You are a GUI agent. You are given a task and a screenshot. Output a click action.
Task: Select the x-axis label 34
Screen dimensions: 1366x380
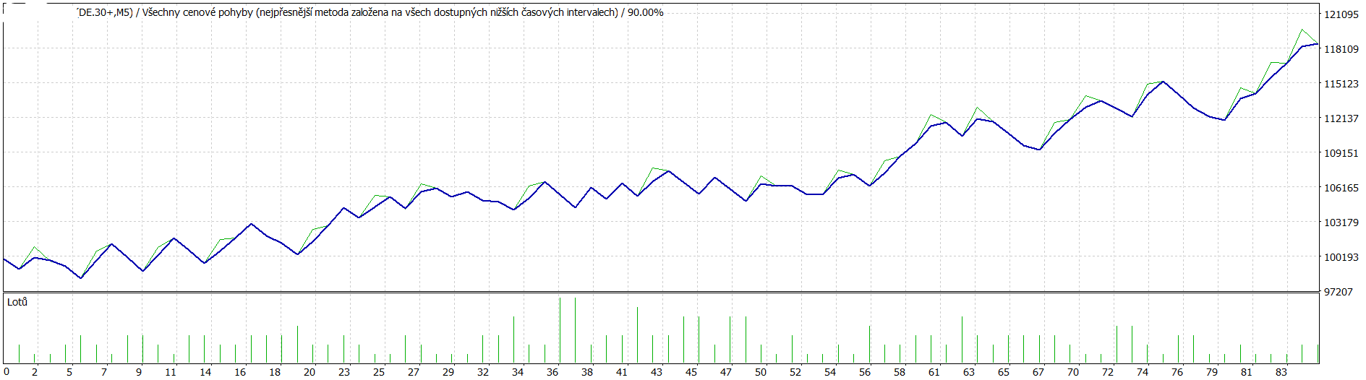518,372
